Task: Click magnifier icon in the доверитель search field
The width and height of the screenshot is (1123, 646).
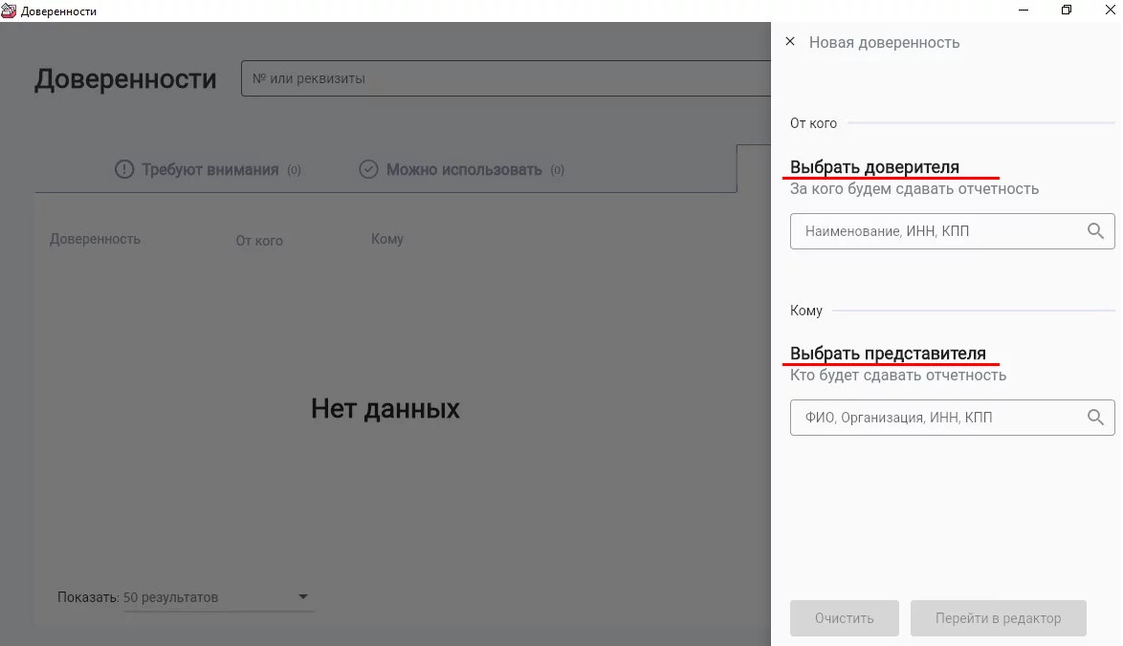Action: point(1095,231)
